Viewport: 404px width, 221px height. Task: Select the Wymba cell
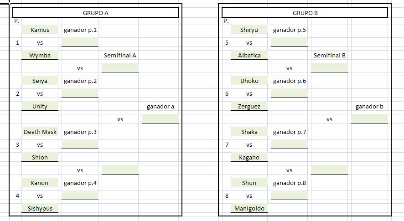pos(40,55)
